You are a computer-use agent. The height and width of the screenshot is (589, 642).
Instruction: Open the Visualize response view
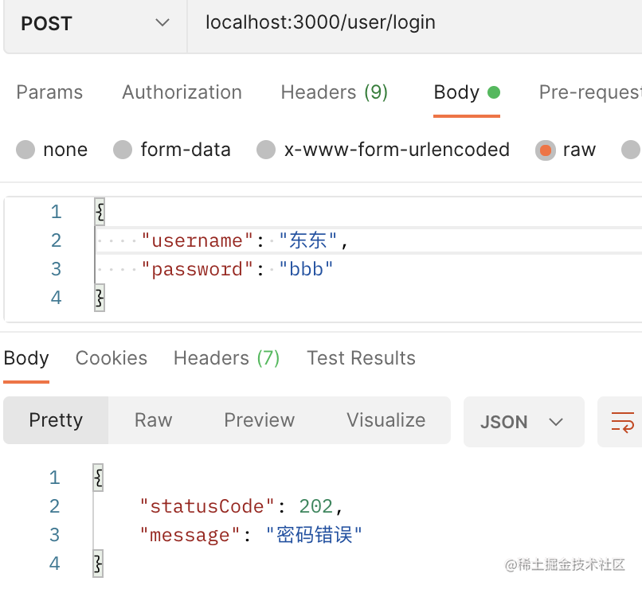pyautogui.click(x=386, y=420)
